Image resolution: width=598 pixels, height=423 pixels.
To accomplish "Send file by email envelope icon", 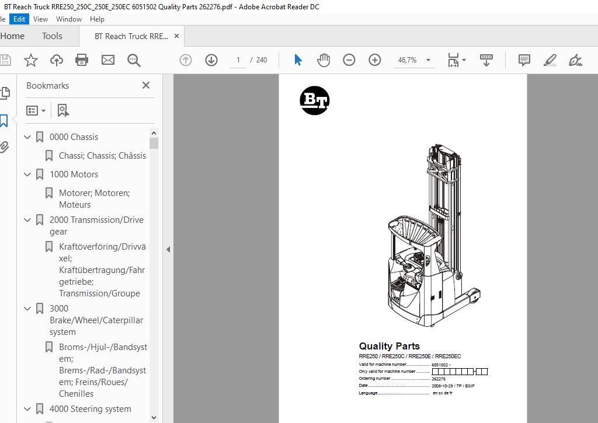I will point(108,60).
